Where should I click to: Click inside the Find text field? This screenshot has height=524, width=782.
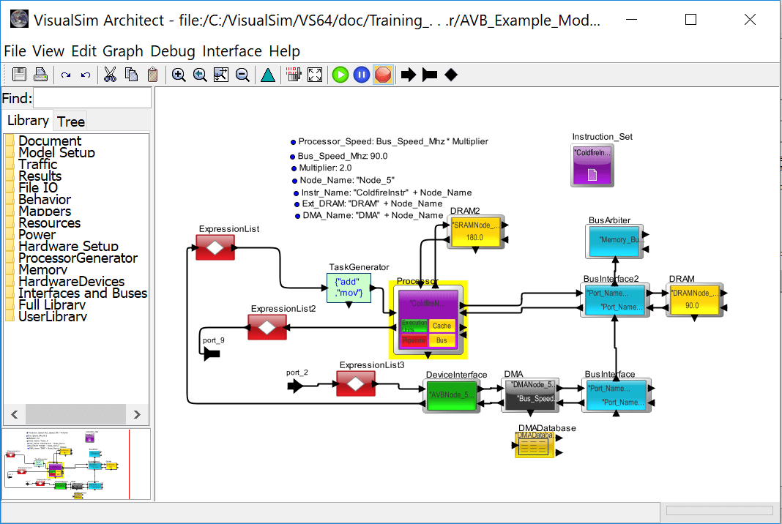pyautogui.click(x=92, y=98)
